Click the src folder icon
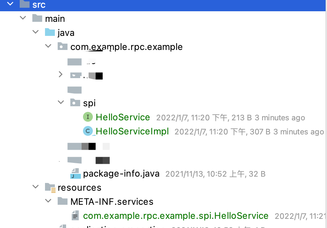Screen dimensions: 327x228 (x=24, y=5)
